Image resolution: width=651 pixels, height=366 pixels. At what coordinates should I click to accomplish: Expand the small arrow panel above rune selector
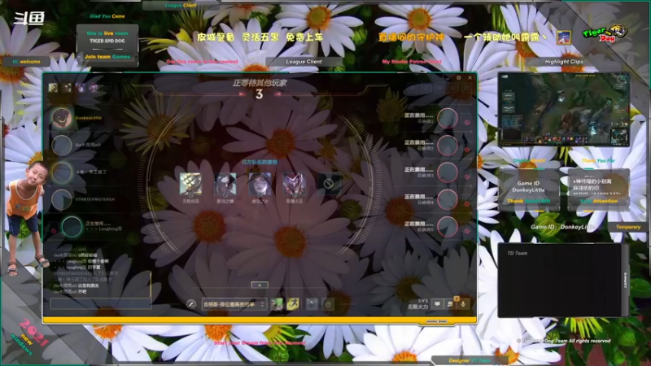[x=260, y=285]
